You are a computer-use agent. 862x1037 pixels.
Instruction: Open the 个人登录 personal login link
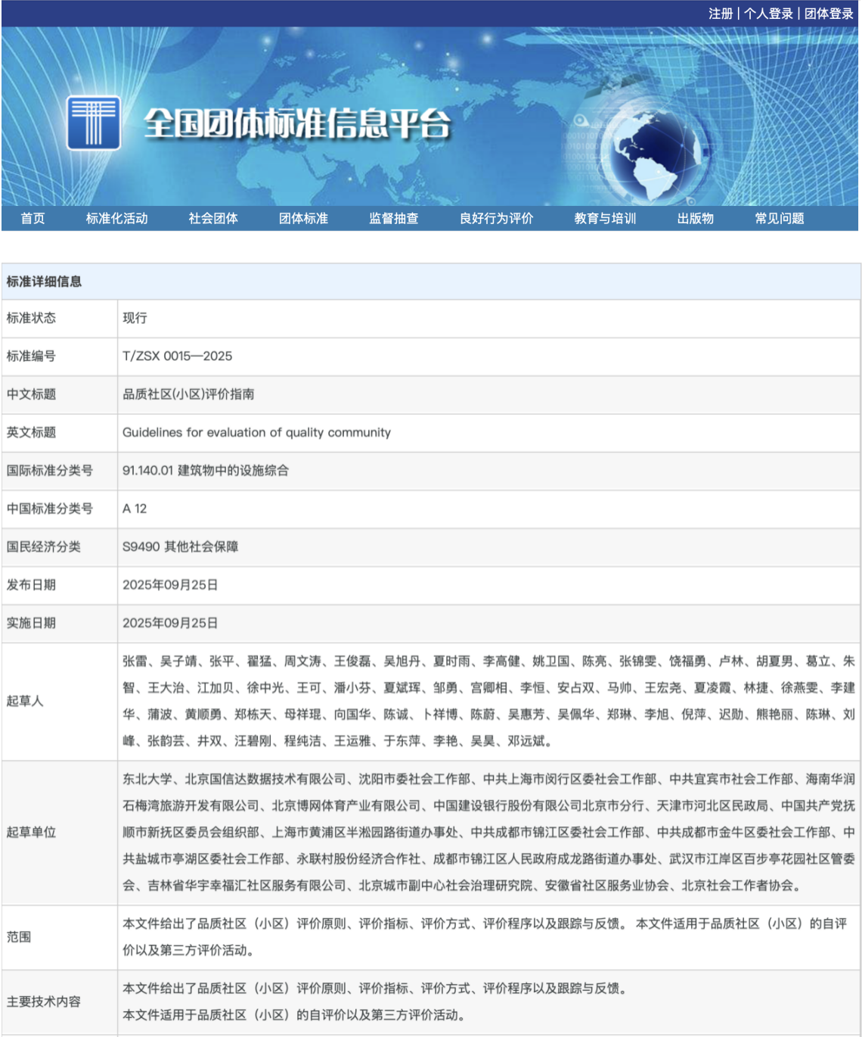click(x=768, y=14)
